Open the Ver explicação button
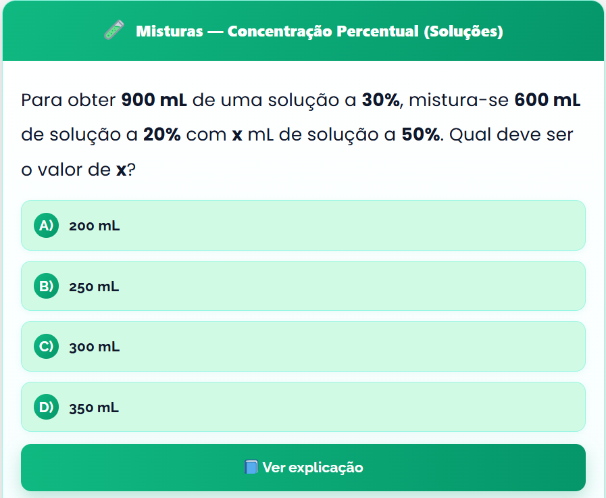Screen dimensions: 606x498 pos(303,468)
